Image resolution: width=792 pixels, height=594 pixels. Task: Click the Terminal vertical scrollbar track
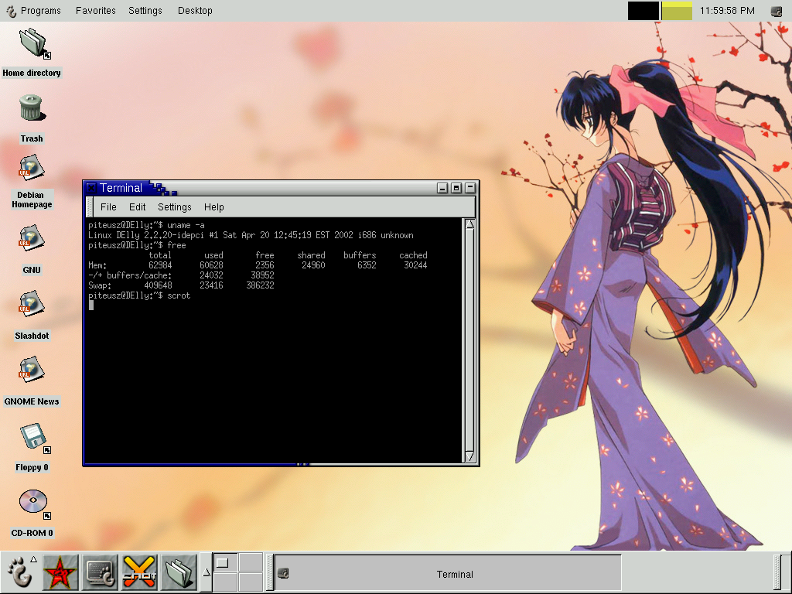click(x=469, y=340)
